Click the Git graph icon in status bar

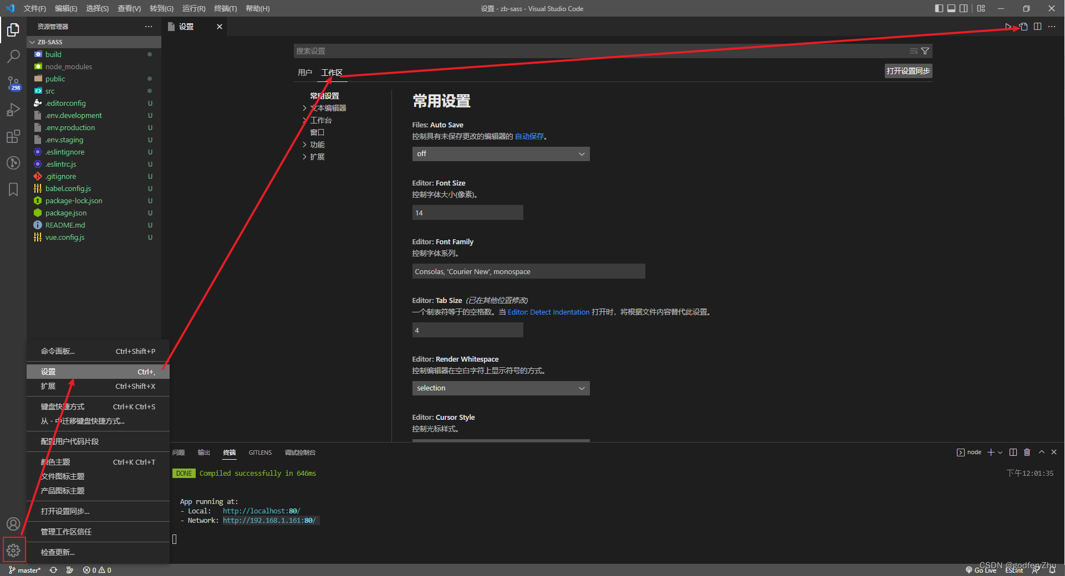tap(70, 570)
